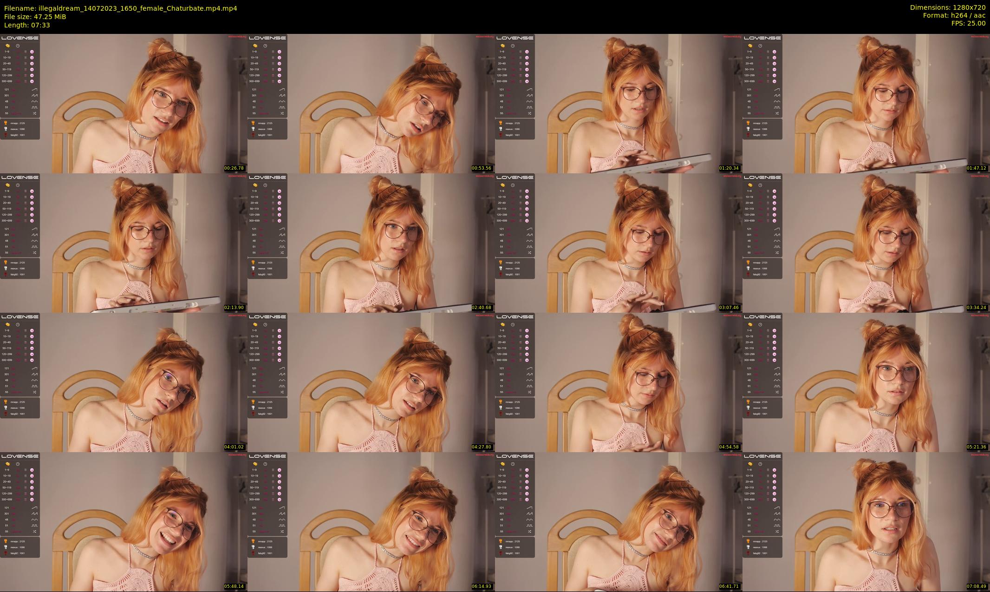
Task: Click the sine wave pattern icon in the 02:40.68 frame
Action: pos(282,241)
